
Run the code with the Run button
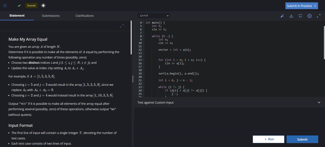[268, 139]
